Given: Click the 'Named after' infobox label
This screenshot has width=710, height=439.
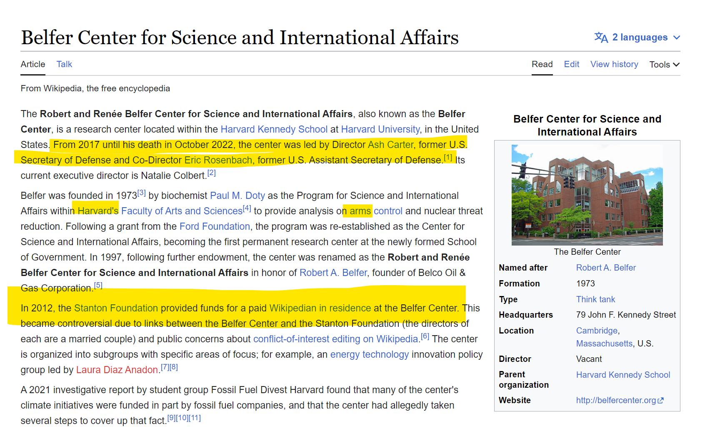Looking at the screenshot, I should click(x=523, y=268).
